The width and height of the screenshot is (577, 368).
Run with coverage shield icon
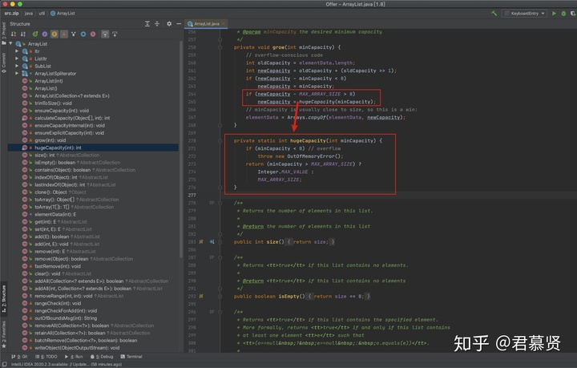click(x=573, y=14)
